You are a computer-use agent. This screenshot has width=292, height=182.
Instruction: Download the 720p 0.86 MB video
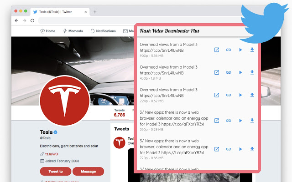(x=252, y=149)
